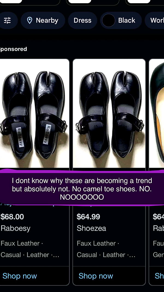Tap the location pin icon in Nearby
Image resolution: width=164 pixels, height=292 pixels.
tap(30, 21)
